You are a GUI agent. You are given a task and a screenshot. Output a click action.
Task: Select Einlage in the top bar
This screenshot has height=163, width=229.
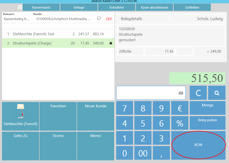pyautogui.click(x=79, y=7)
